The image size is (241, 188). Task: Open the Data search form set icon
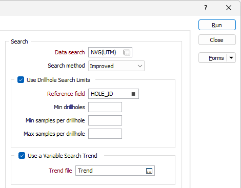(127, 52)
